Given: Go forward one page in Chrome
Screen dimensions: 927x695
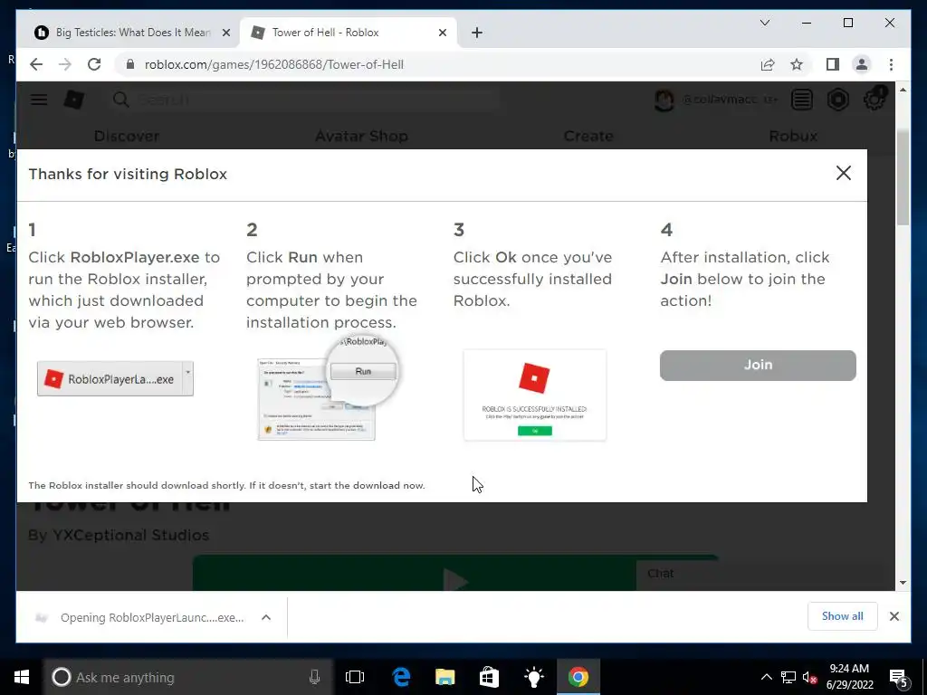Looking at the screenshot, I should pyautogui.click(x=65, y=64).
